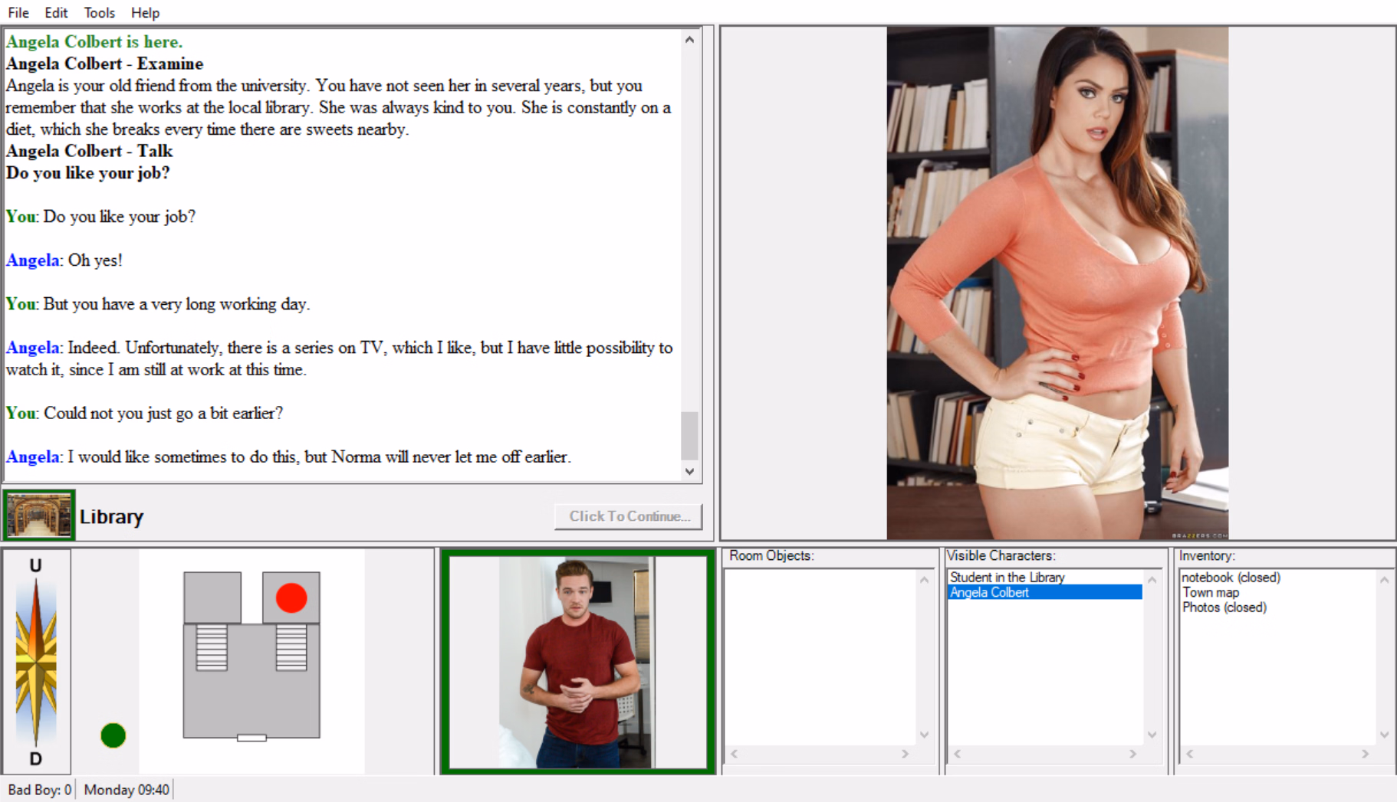The image size is (1397, 802).
Task: Click the Angela Colbert - Examine heading
Action: click(104, 64)
